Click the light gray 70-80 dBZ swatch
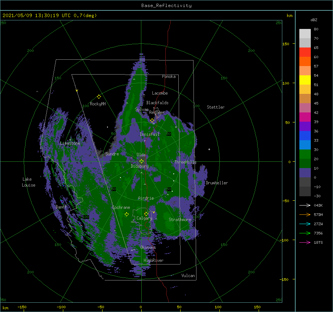 (305, 34)
